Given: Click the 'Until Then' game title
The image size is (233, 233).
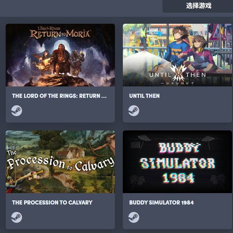Looking at the screenshot, I should [144, 96].
